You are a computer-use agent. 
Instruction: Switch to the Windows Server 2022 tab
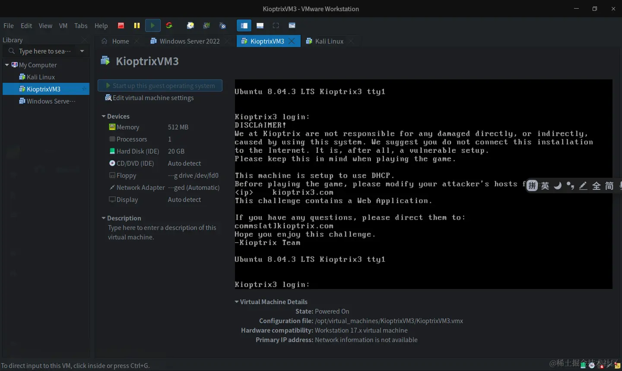[189, 41]
